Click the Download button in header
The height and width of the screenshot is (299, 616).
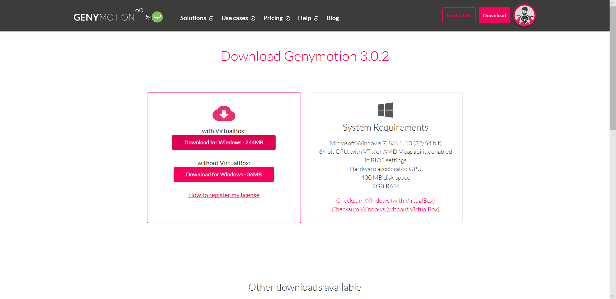[x=494, y=15]
